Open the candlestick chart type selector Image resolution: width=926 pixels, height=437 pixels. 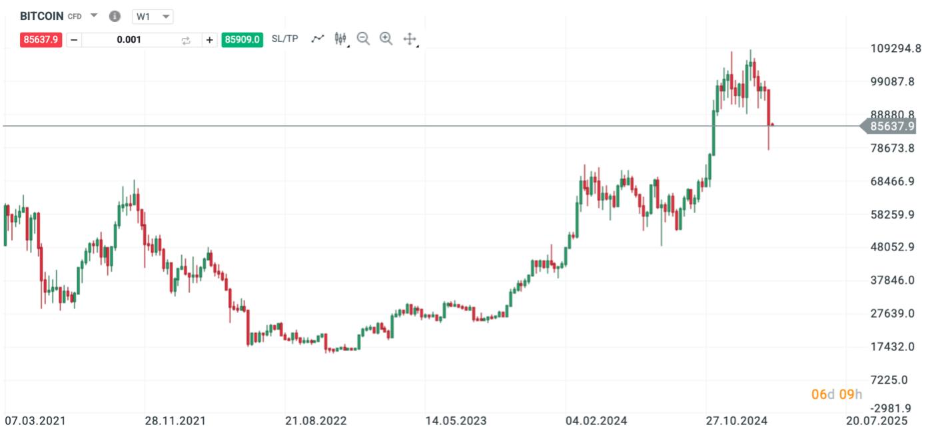(x=340, y=39)
